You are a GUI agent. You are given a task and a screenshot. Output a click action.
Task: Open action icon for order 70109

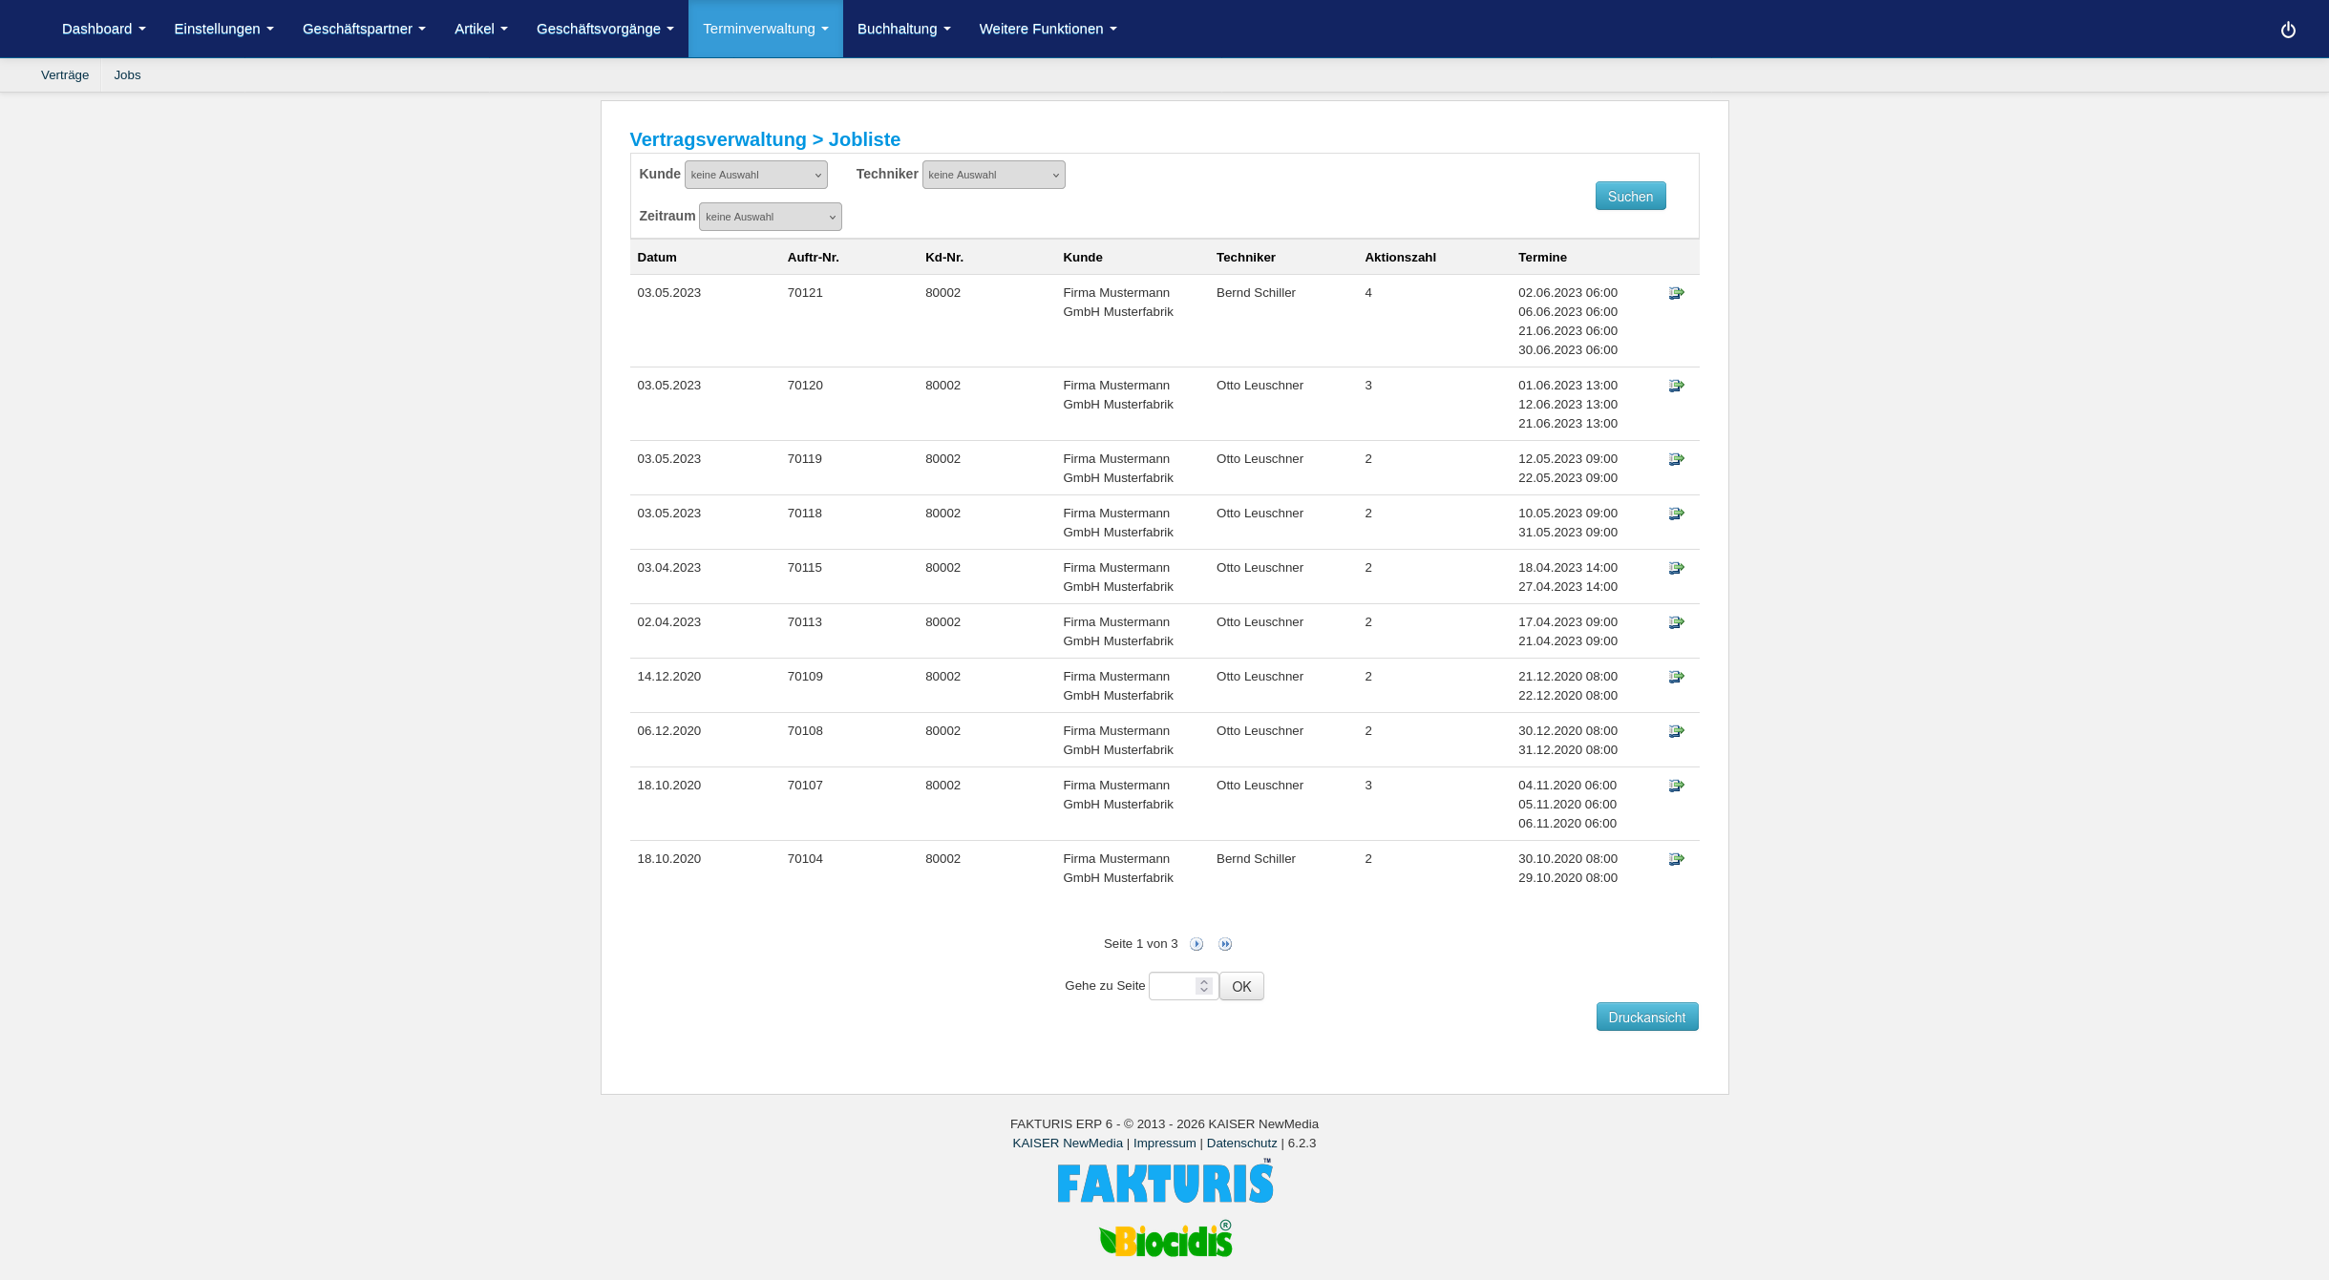click(x=1676, y=677)
